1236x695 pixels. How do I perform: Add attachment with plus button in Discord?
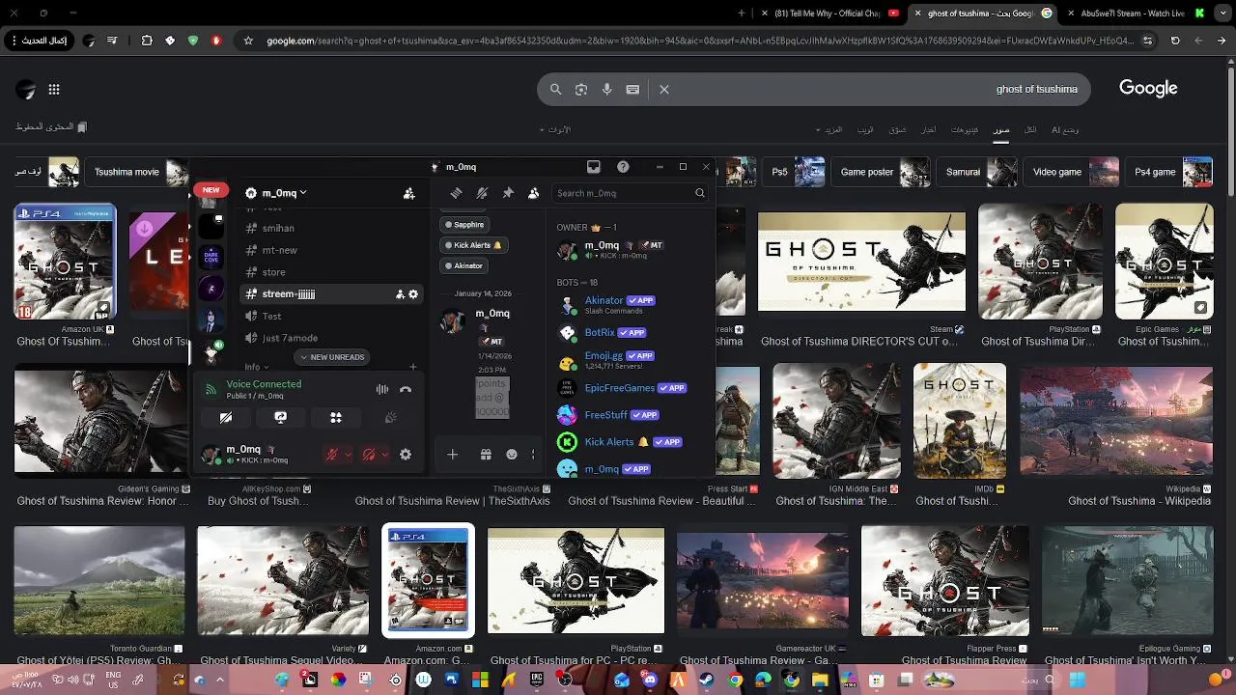click(452, 455)
